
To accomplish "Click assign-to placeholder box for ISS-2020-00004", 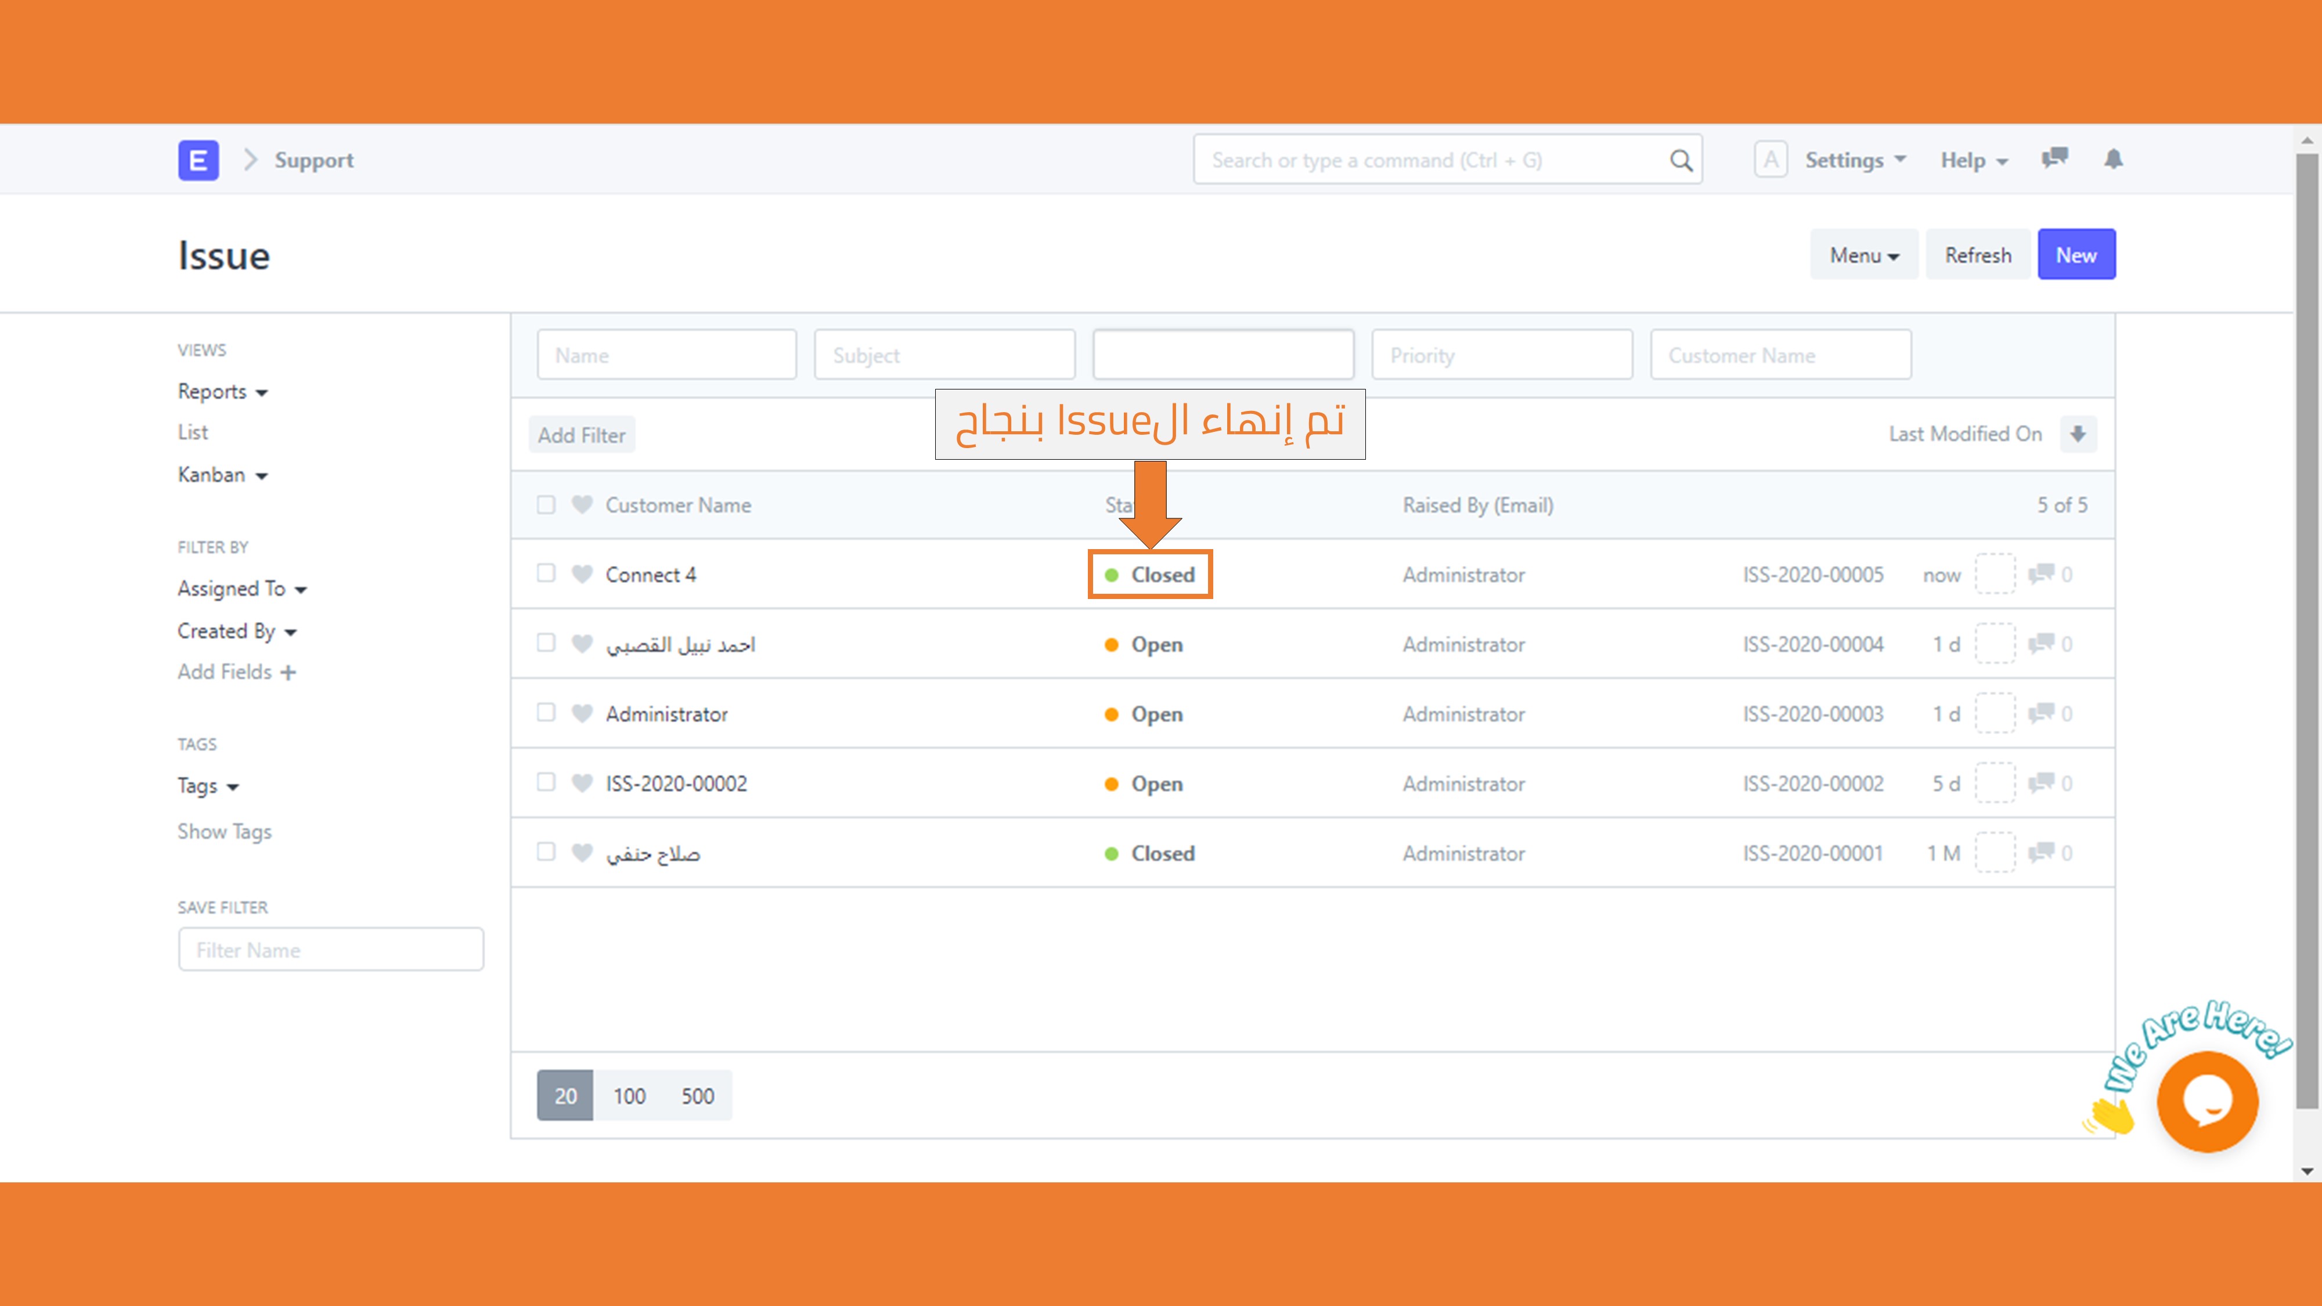I will (1995, 644).
